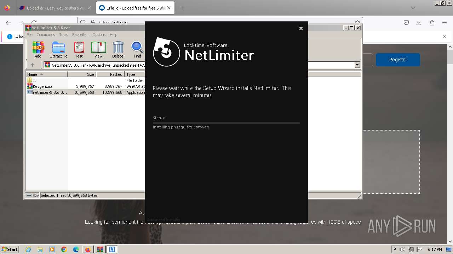Open WinRAR Favorites menu
453x254 pixels.
point(80,35)
